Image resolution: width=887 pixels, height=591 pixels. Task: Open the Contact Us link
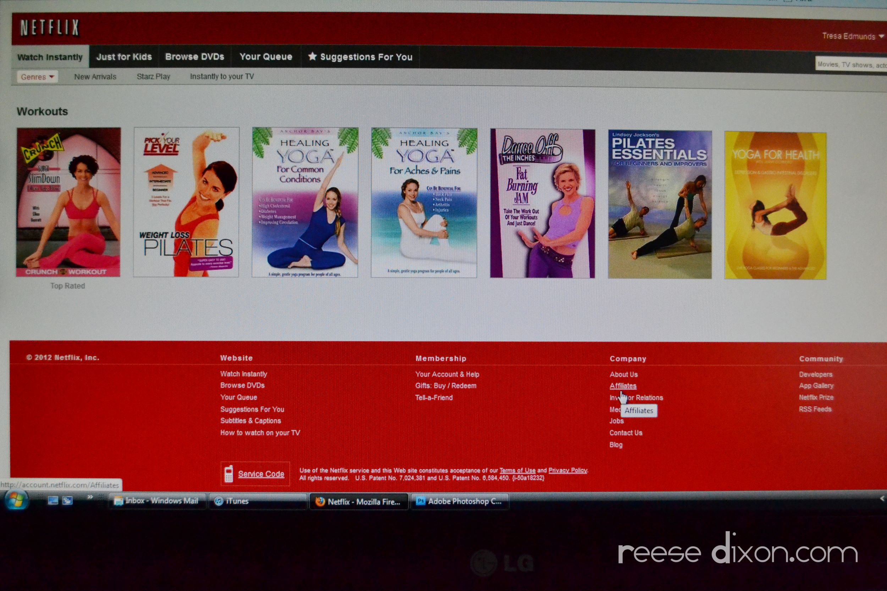[626, 433]
